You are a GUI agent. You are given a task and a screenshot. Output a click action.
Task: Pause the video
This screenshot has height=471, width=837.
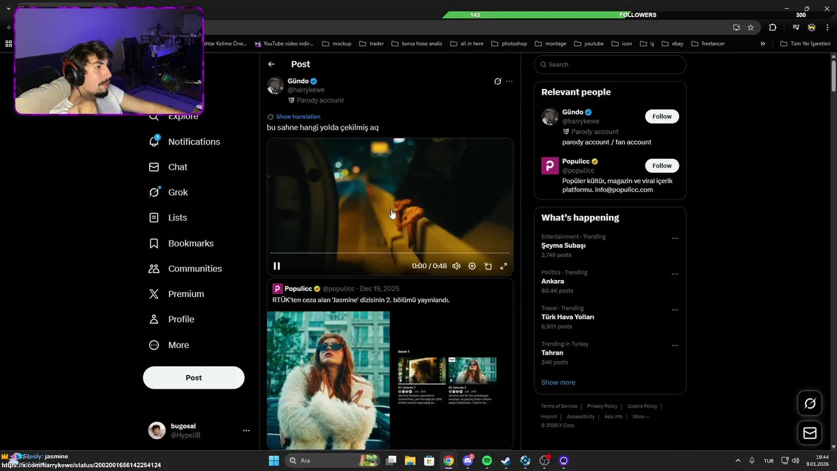point(277,266)
